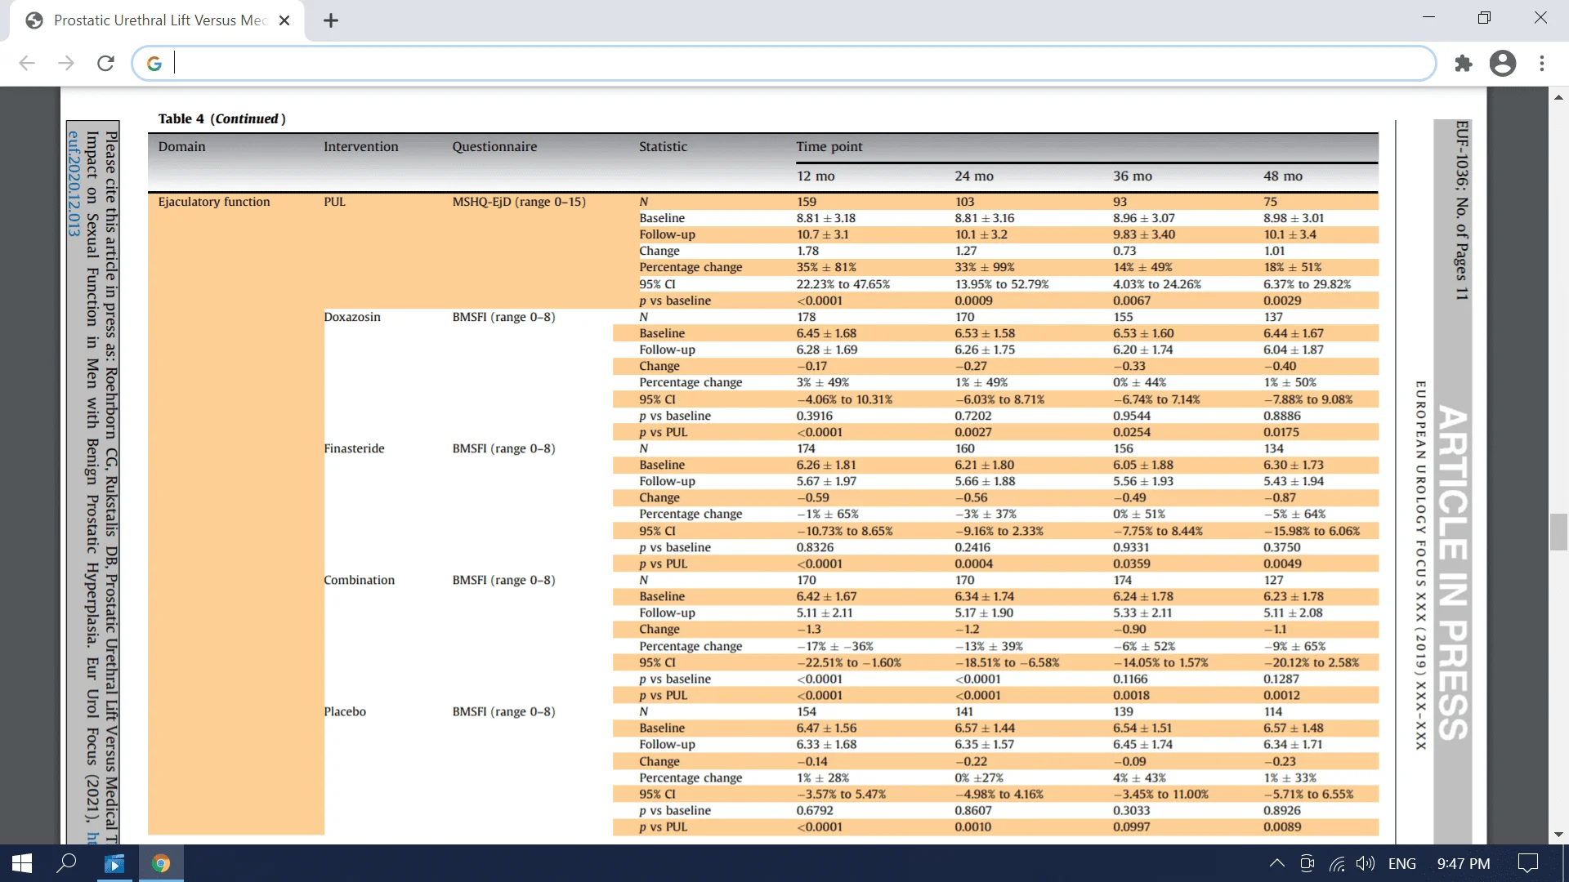Viewport: 1569px width, 882px height.
Task: Open the Chrome three-dot menu
Action: [x=1542, y=64]
